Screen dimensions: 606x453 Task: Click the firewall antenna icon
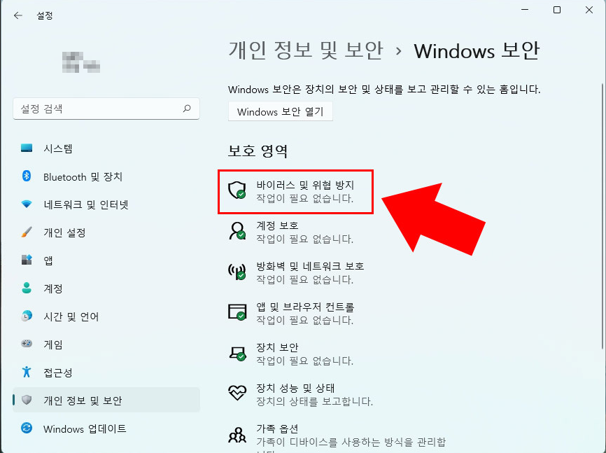click(237, 272)
